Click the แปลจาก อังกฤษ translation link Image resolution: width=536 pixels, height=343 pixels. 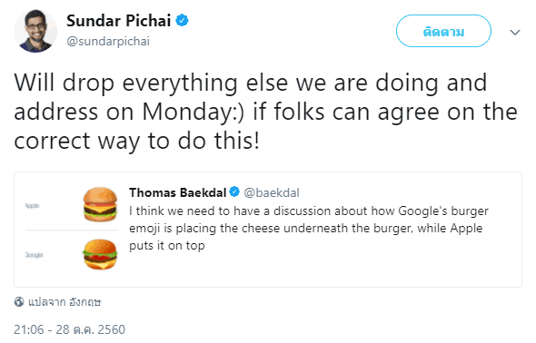coord(65,302)
